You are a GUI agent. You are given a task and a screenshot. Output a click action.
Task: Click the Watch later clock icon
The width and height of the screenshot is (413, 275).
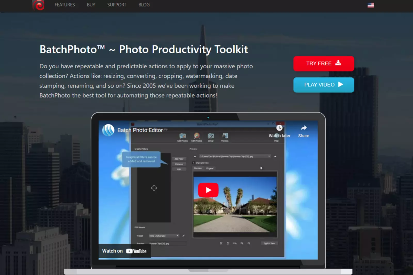(279, 128)
